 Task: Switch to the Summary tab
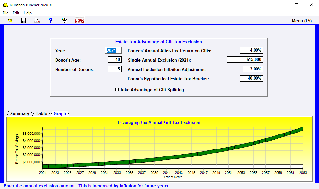(20, 113)
